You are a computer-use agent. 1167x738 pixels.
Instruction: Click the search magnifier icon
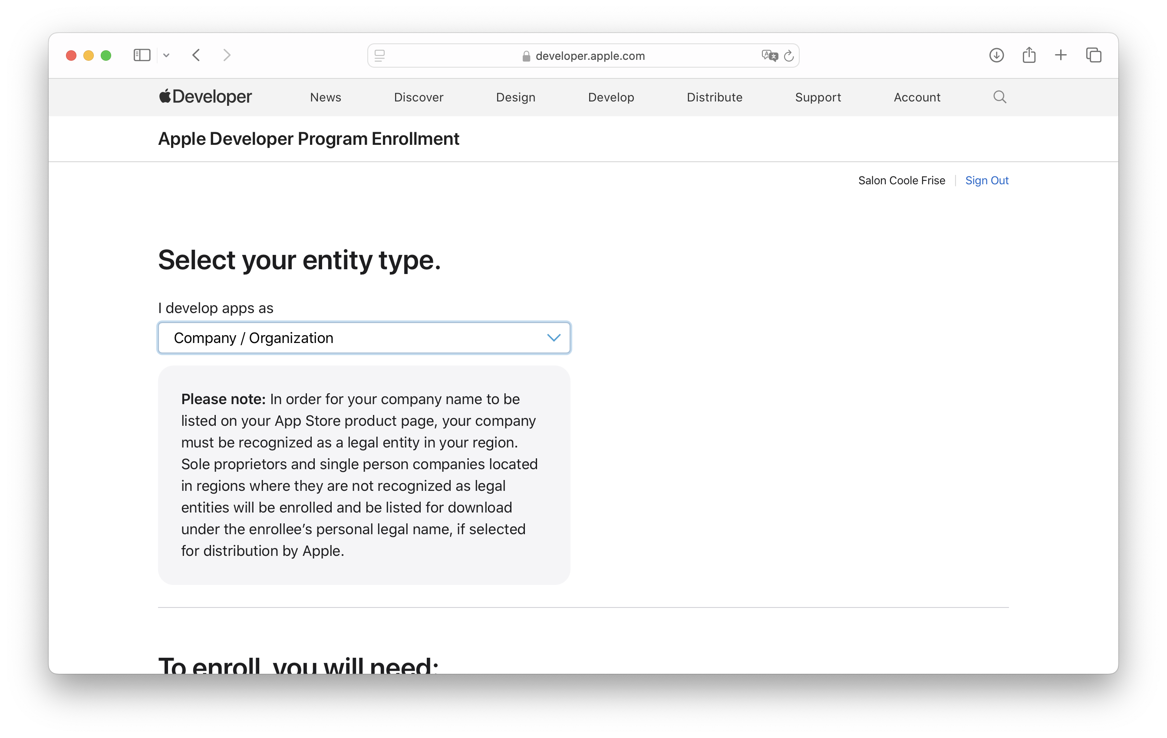point(1000,97)
